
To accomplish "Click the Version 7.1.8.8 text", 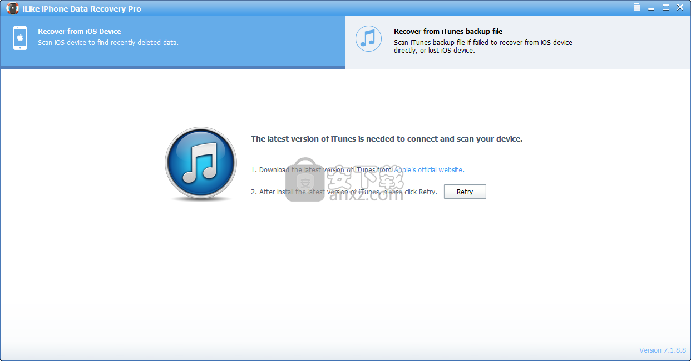I will click(x=663, y=350).
